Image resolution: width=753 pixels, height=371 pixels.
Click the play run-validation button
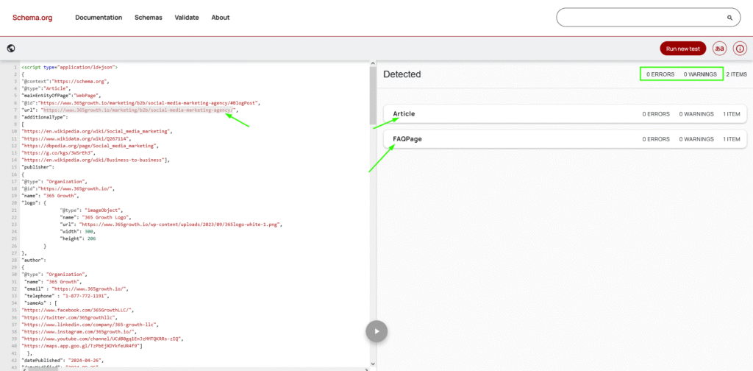376,331
